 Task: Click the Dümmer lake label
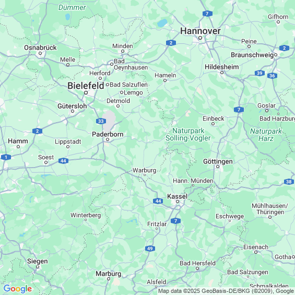(72, 7)
